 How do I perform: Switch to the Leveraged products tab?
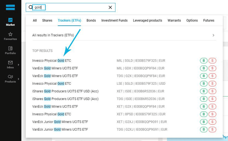click(x=148, y=20)
